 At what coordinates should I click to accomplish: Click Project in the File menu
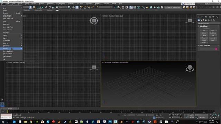[11, 49]
